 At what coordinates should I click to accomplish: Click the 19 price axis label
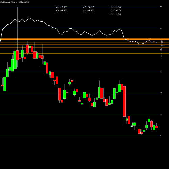tap(161, 93)
